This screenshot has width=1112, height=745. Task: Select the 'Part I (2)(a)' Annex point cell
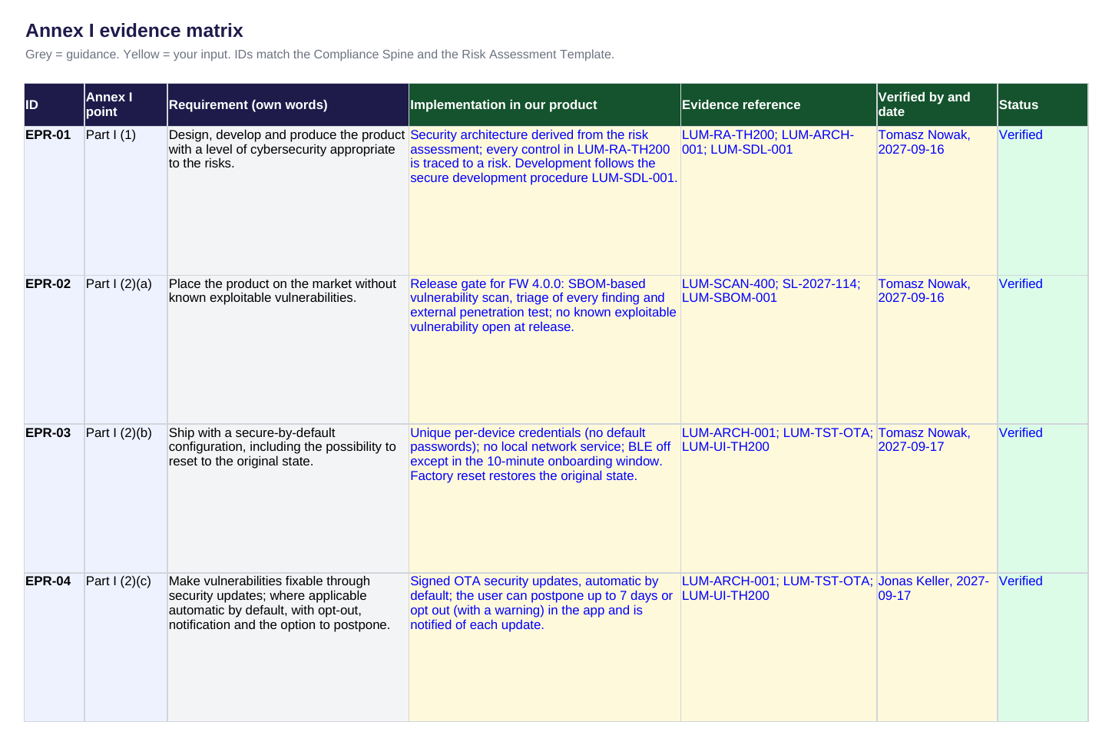click(x=126, y=349)
